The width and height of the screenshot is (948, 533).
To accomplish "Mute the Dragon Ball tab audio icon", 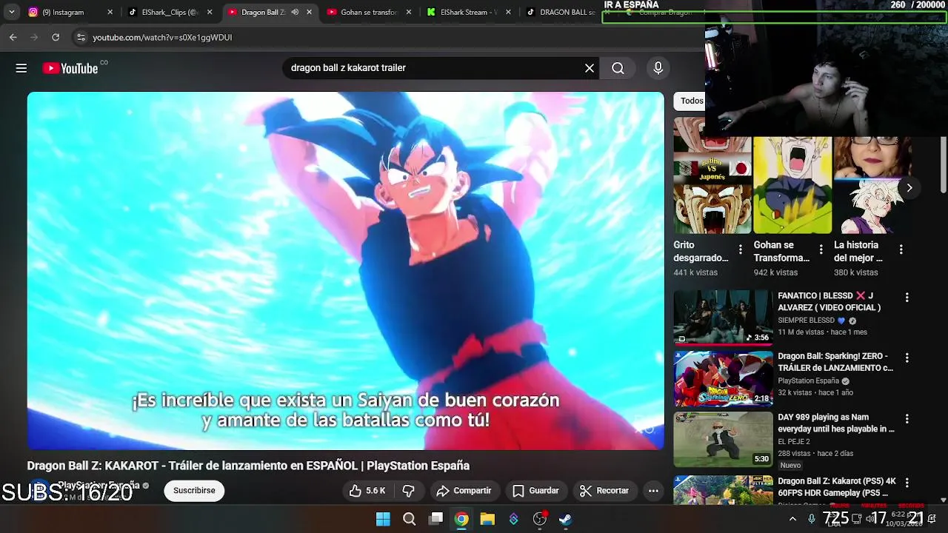I will (295, 12).
